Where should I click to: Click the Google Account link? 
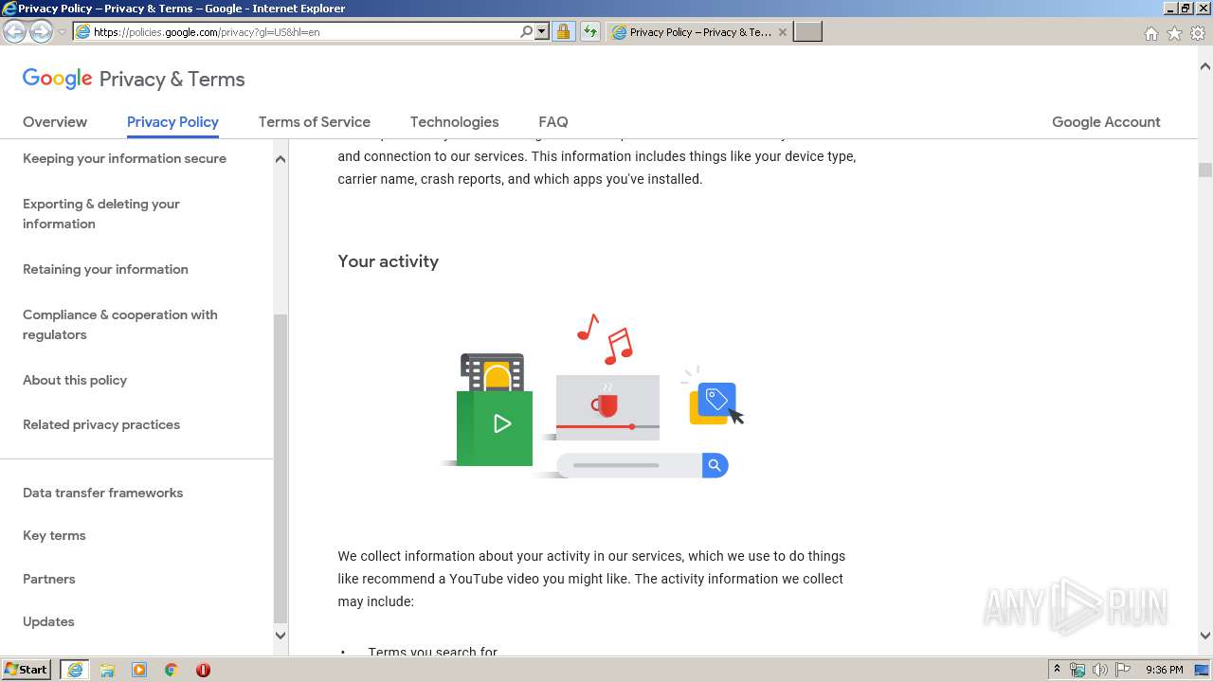[x=1106, y=122]
